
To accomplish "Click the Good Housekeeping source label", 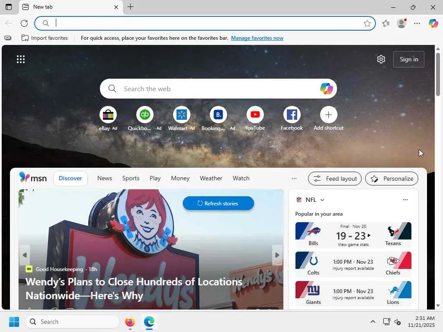I will click(x=59, y=269).
